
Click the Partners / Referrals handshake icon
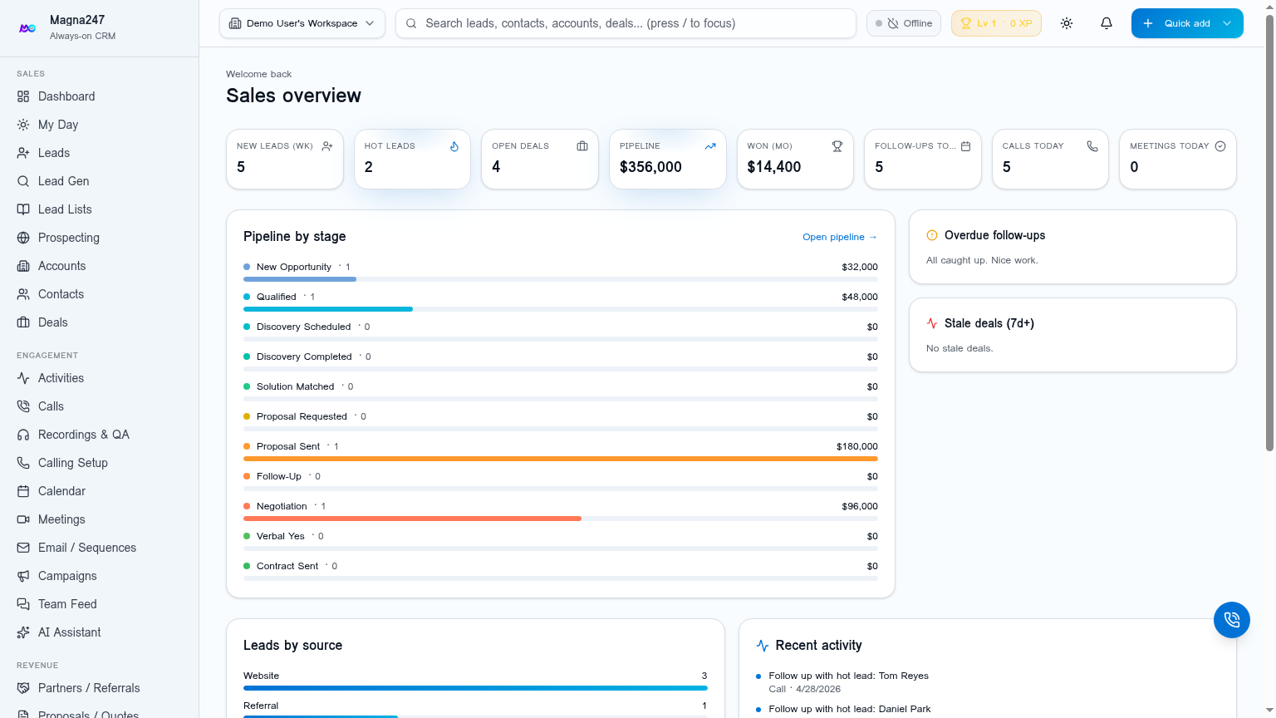tap(23, 688)
